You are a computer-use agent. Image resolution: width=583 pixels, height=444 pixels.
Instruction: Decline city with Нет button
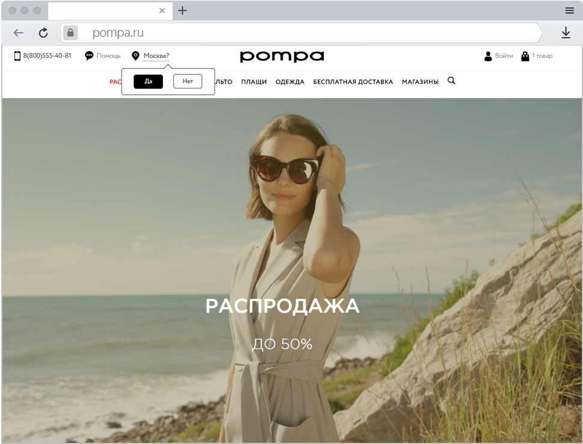[188, 81]
